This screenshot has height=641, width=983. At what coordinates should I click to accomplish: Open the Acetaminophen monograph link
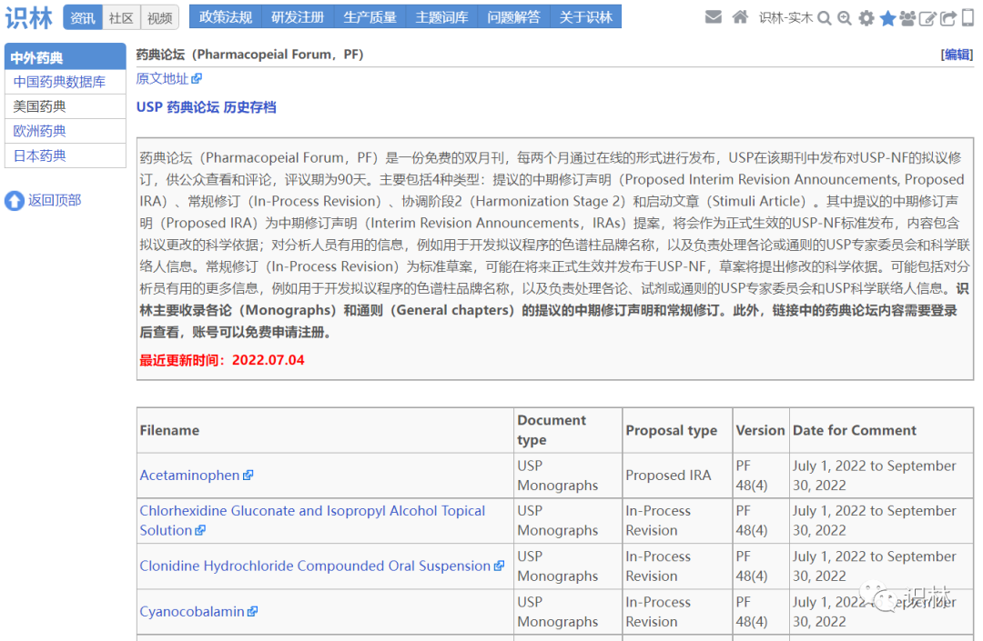189,476
